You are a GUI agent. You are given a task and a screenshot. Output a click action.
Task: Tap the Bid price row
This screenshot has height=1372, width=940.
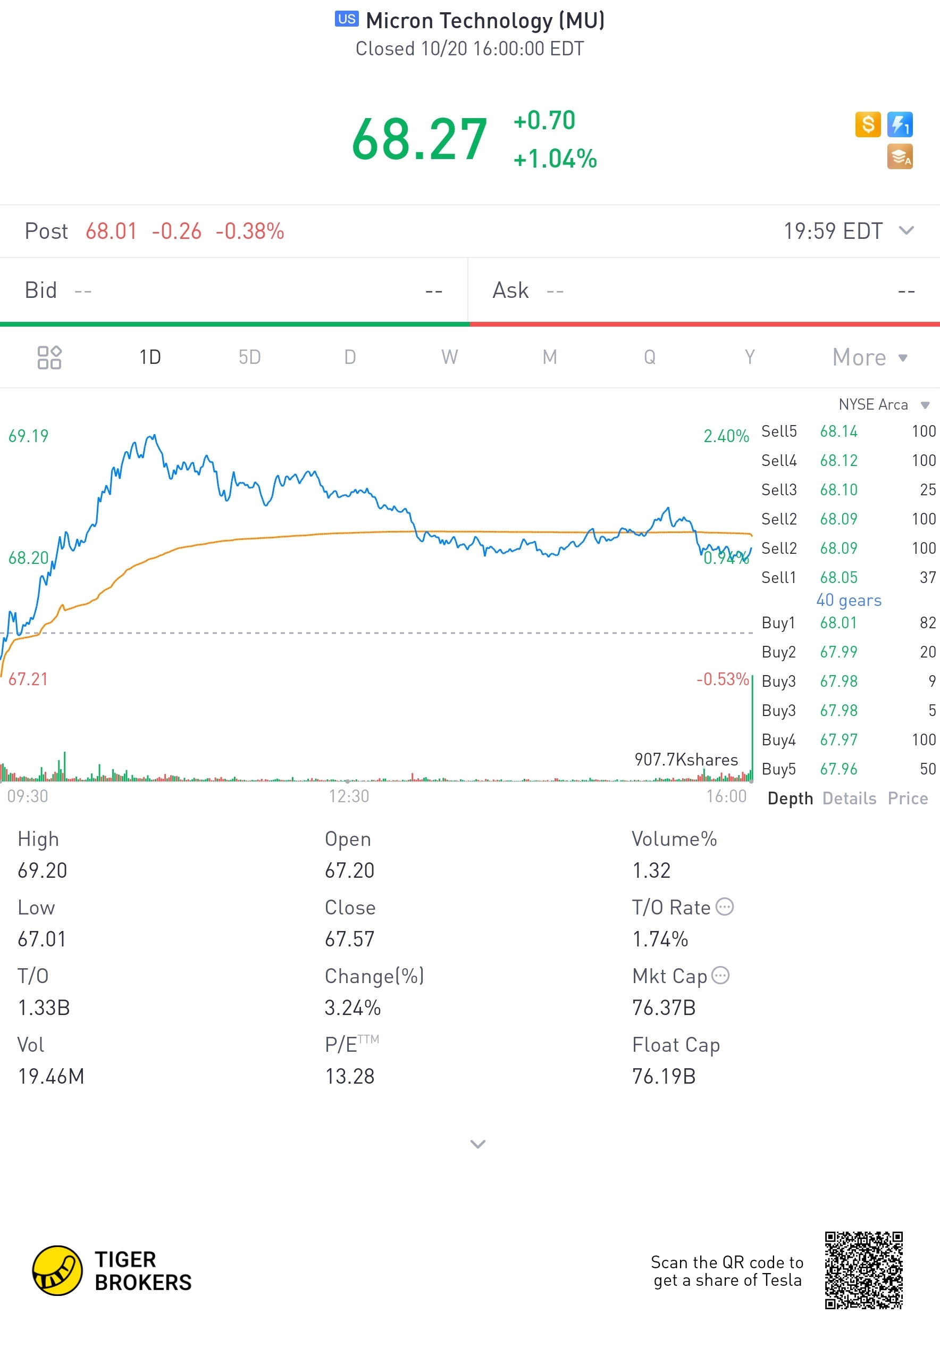click(x=234, y=290)
